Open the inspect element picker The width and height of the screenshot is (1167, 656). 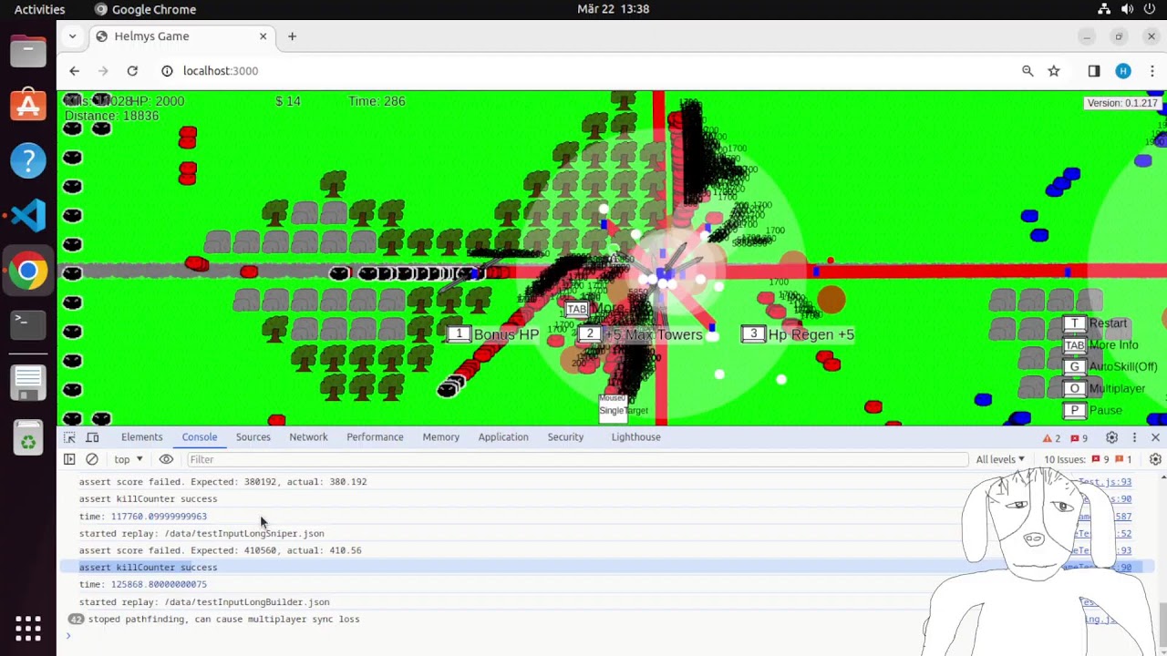69,437
